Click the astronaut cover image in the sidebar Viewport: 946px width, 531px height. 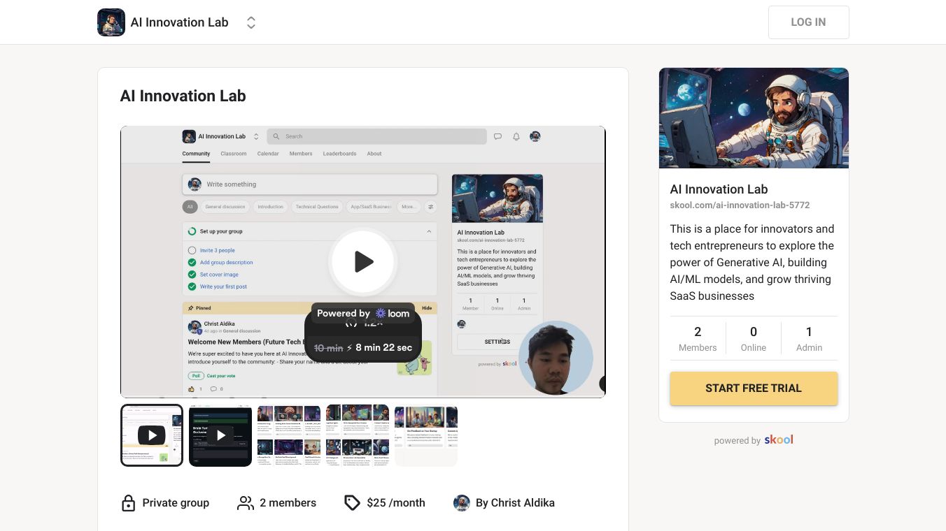coord(754,118)
